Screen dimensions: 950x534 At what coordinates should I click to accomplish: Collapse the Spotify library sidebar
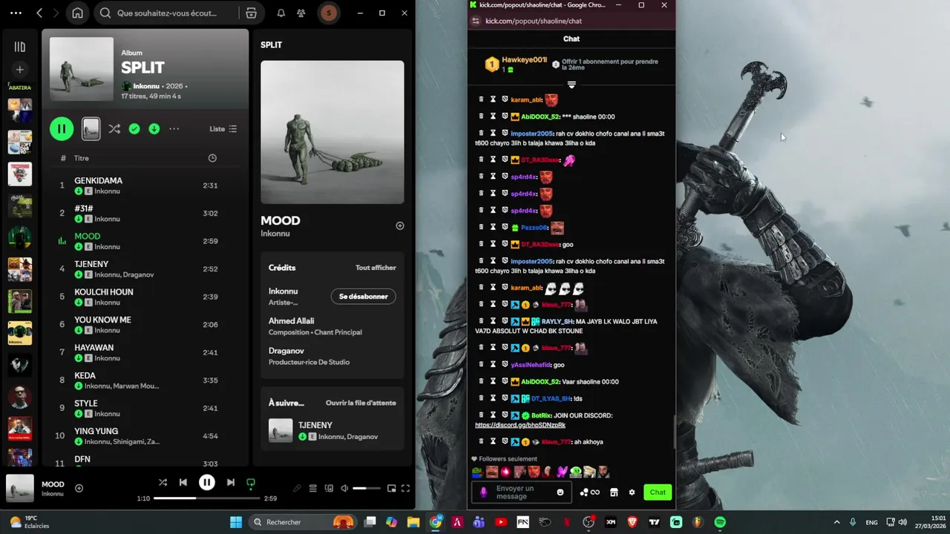[20, 47]
